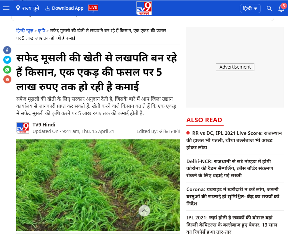This screenshot has height=234, width=288.
Task: Share the article by email
Action: point(7,79)
